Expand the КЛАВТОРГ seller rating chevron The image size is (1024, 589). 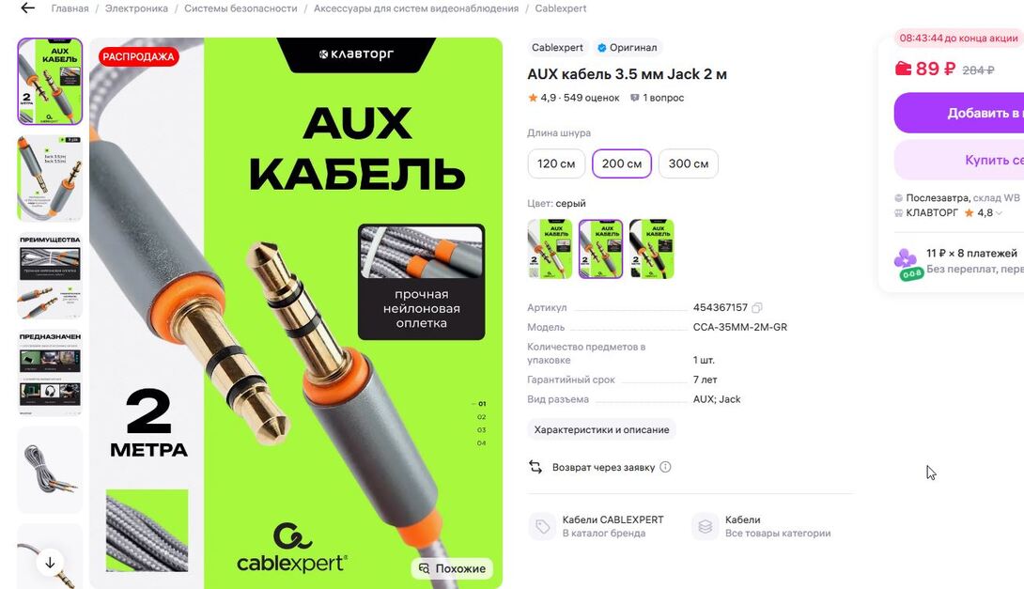[x=999, y=213]
